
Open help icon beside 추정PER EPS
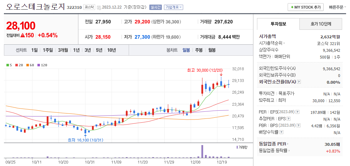[289, 119]
